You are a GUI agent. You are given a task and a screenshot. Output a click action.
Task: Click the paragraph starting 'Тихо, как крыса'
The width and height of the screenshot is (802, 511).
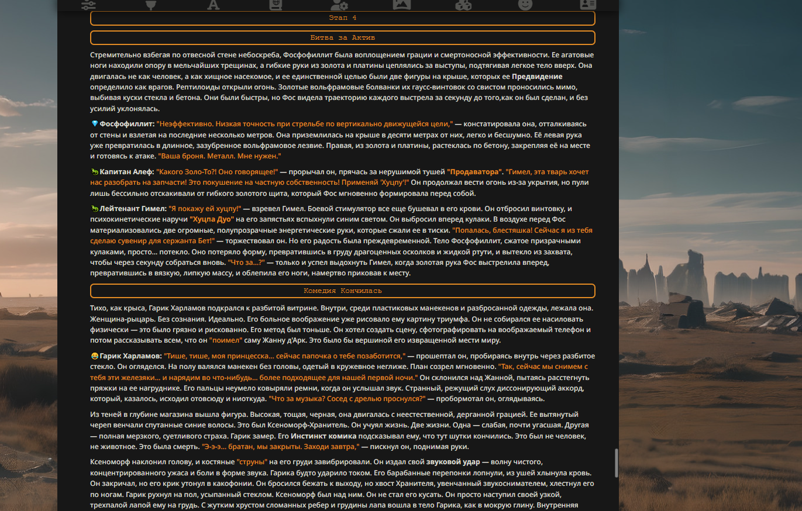click(343, 324)
